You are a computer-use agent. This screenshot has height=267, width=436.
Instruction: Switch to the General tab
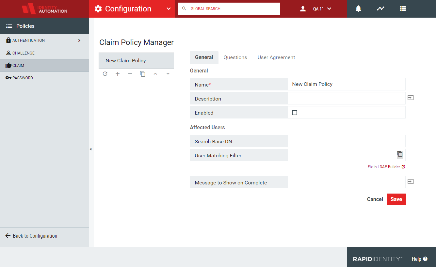204,57
